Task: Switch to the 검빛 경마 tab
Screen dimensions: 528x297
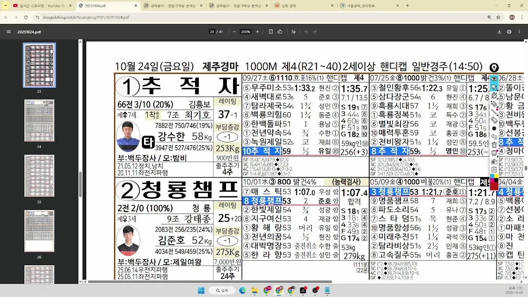Action: pyautogui.click(x=304, y=6)
